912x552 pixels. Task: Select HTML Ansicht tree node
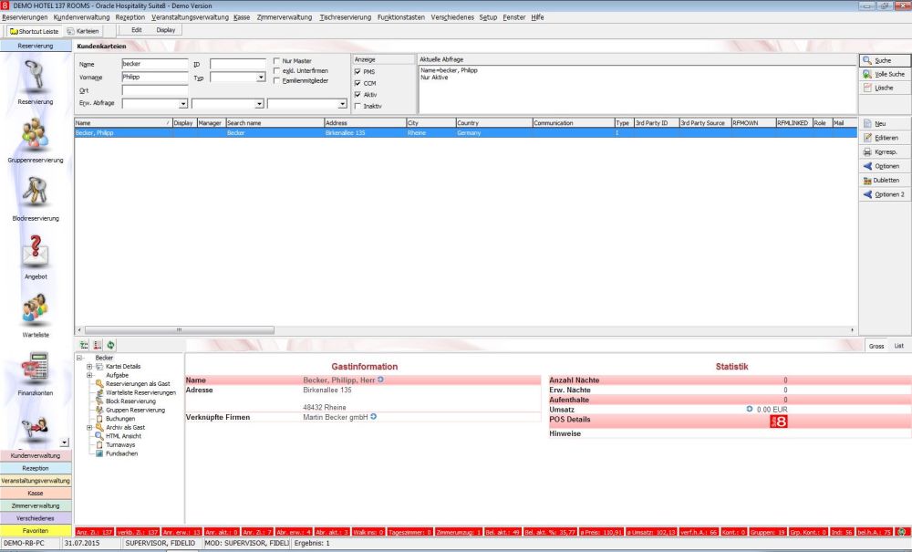click(x=123, y=436)
